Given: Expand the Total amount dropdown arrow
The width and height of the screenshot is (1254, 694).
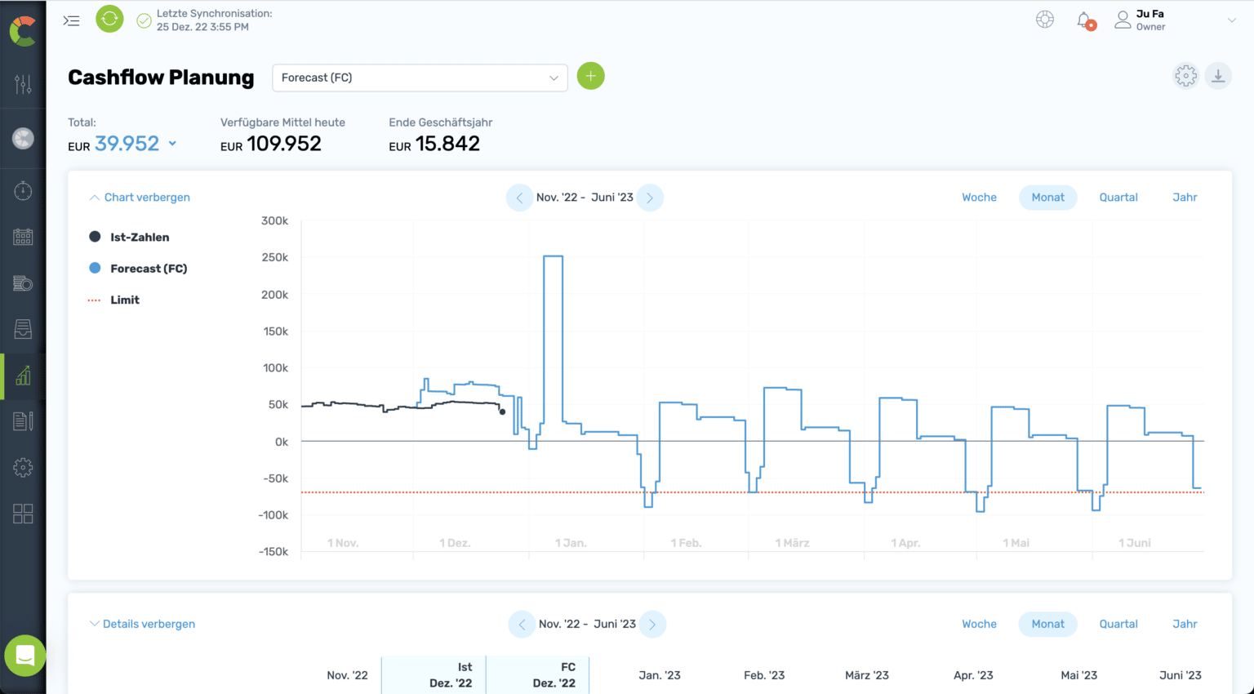Looking at the screenshot, I should [172, 144].
